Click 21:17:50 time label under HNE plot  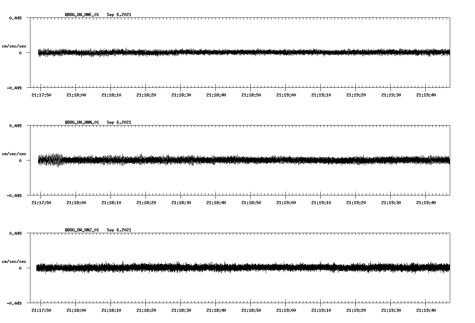point(41,95)
